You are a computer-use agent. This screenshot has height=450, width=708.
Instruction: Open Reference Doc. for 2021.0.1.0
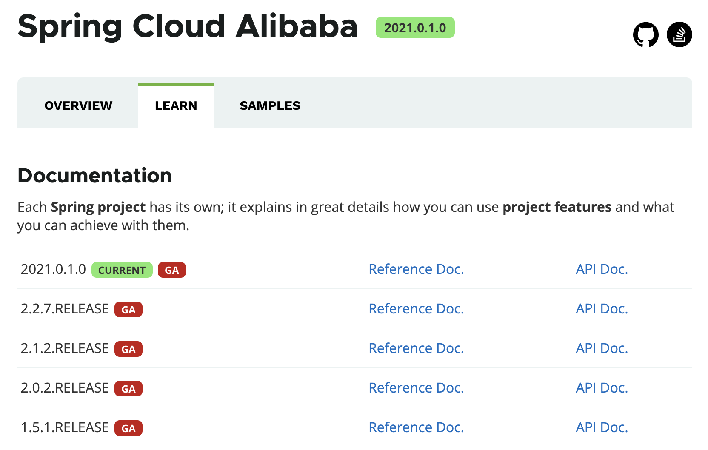[x=416, y=269]
